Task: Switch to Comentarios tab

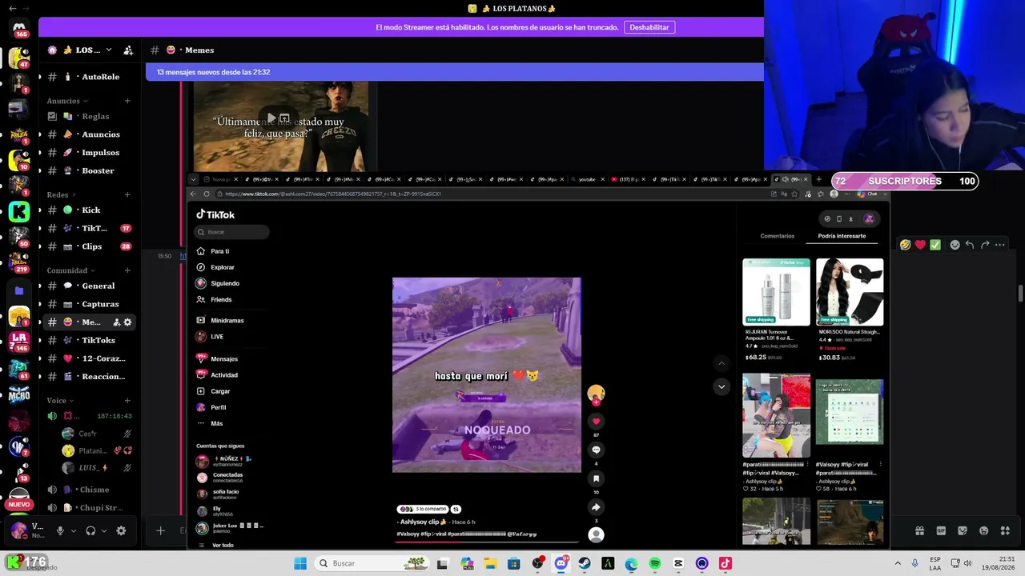Action: (x=778, y=236)
